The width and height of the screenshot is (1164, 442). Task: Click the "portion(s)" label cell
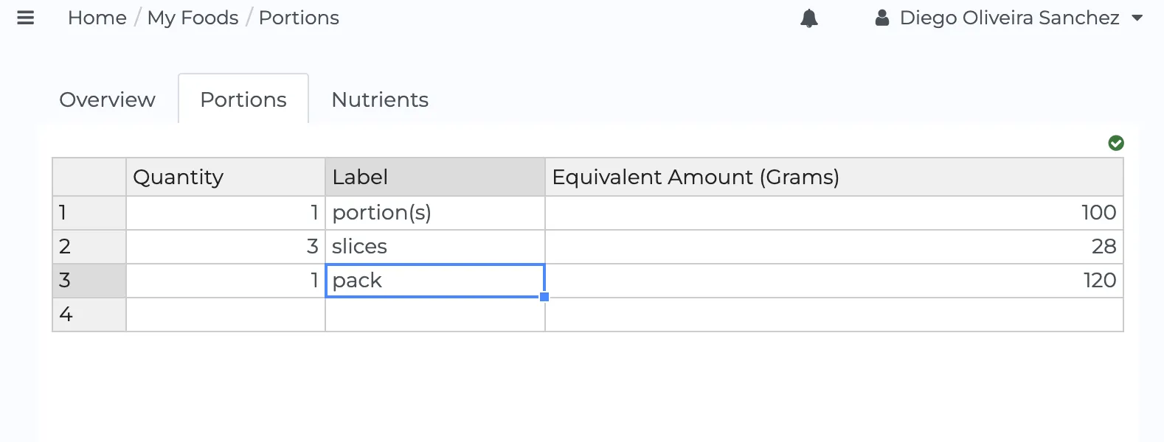point(435,213)
